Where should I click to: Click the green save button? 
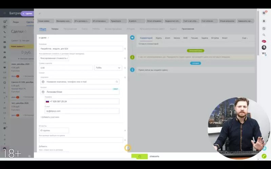coord(140,156)
